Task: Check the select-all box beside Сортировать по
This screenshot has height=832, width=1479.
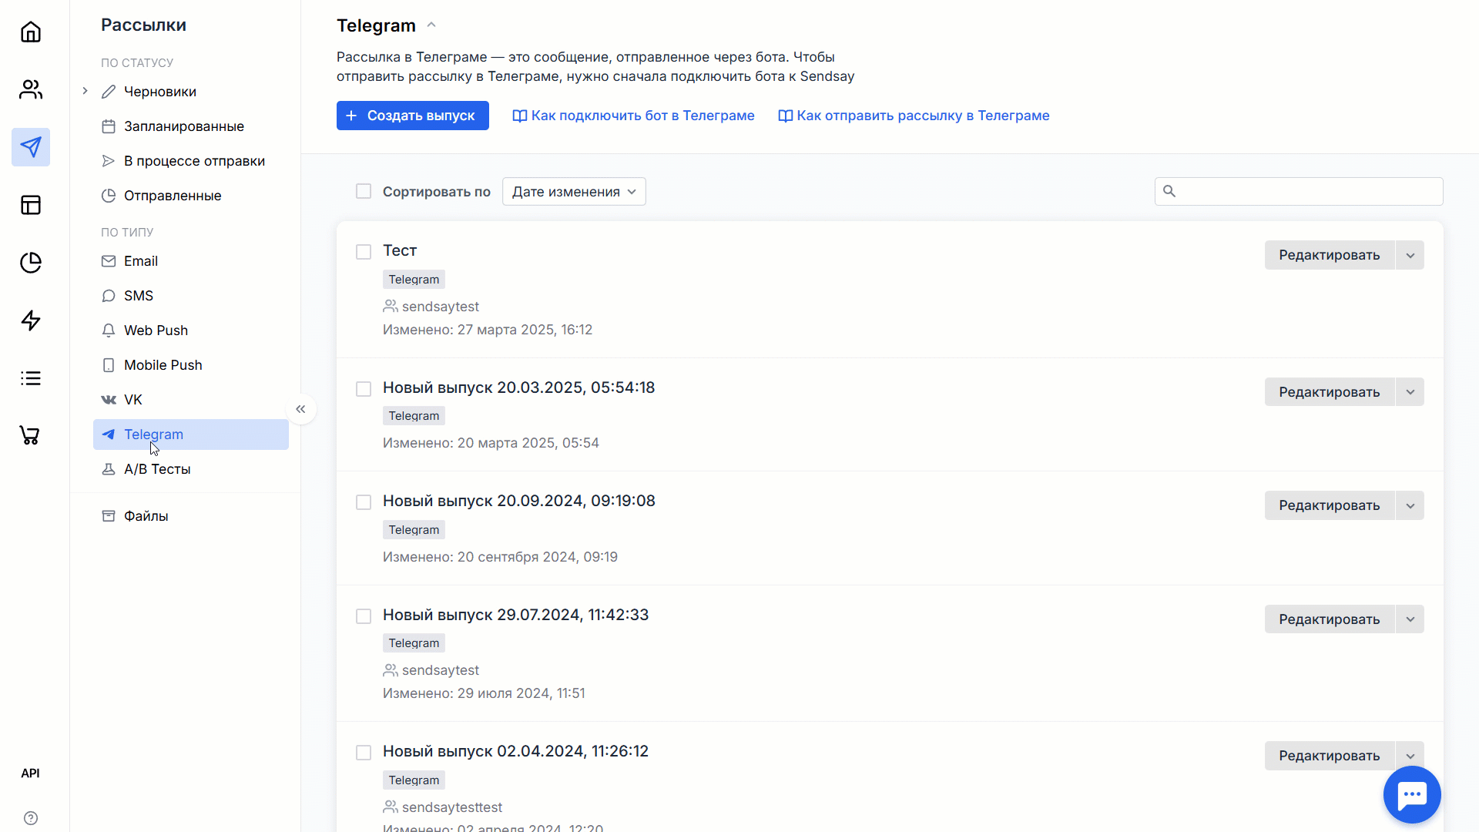Action: (364, 191)
